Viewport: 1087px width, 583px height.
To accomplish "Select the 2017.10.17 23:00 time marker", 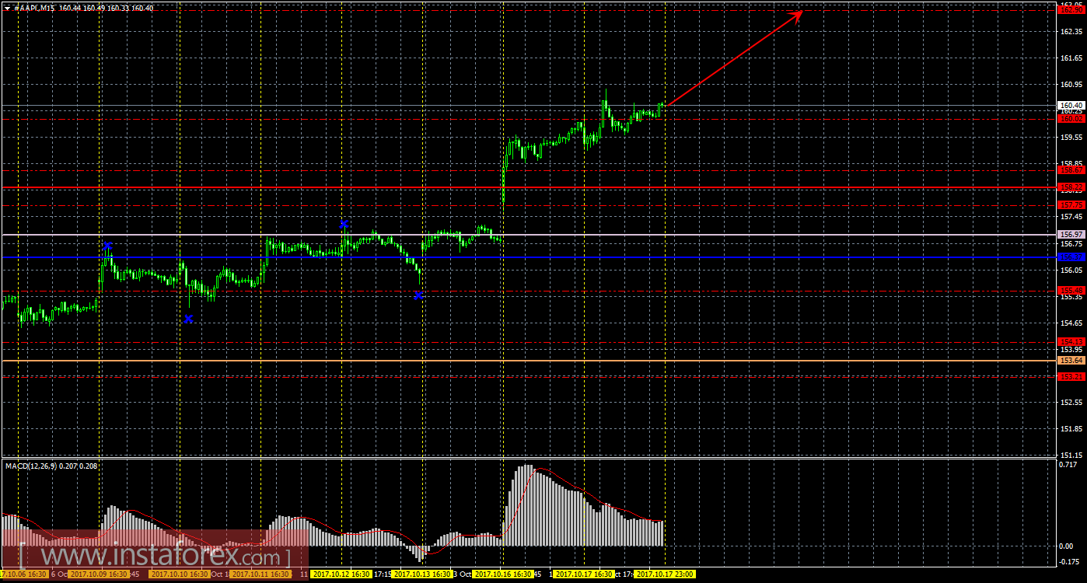I will pyautogui.click(x=665, y=574).
